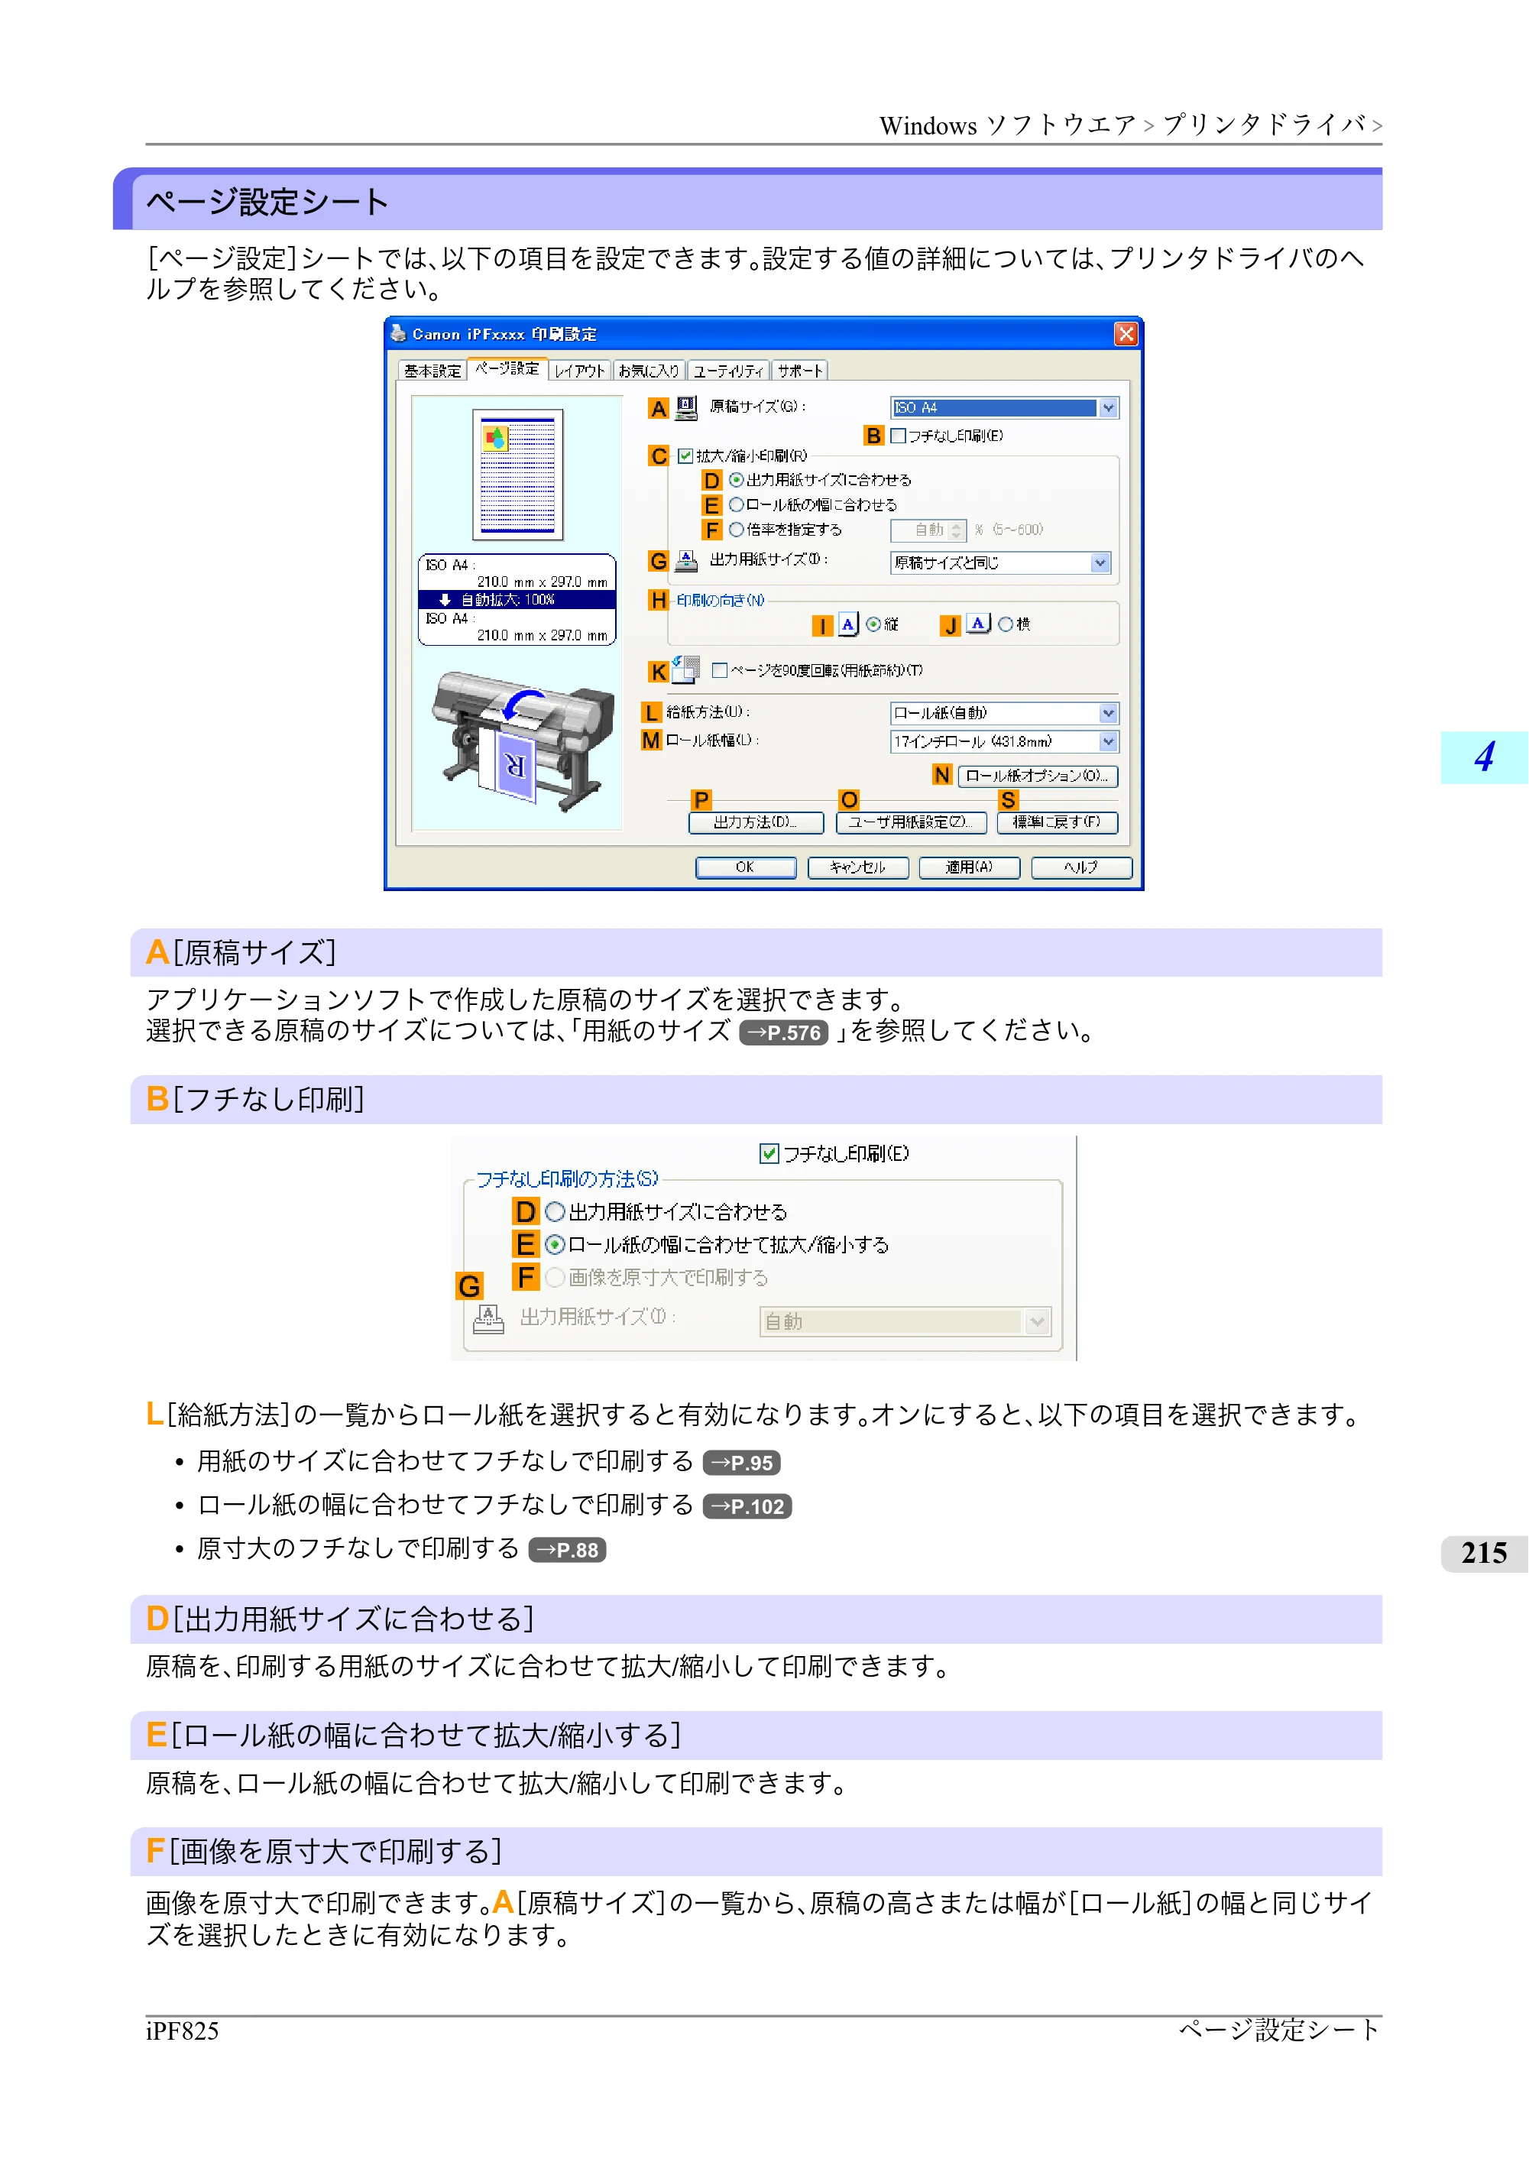Choose 横 landscape radio button
Viewport: 1529px width, 2162px height.
pos(1006,624)
